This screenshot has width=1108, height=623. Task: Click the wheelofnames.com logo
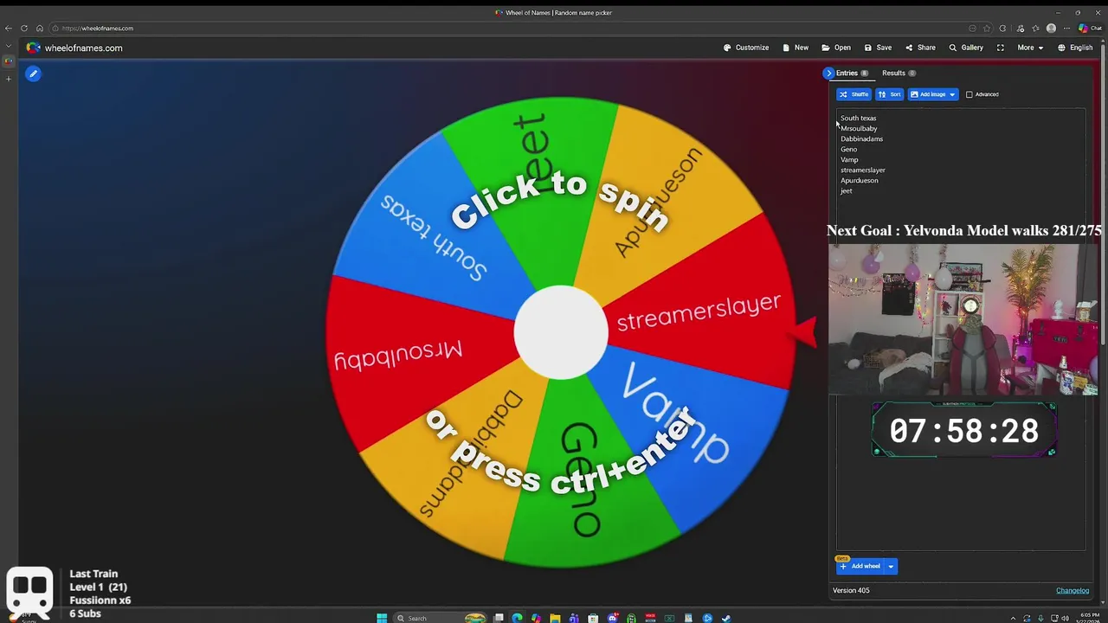74,48
